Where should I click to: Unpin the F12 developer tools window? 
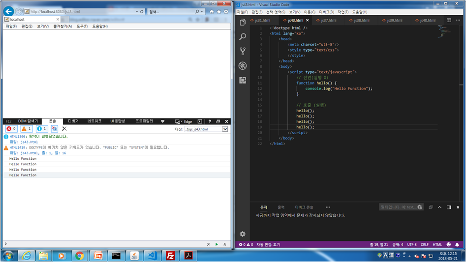[x=218, y=121]
